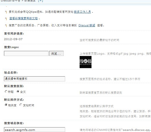151x132 pixels.
Task: Focus the 搜索域名绑定 domain field
Action: 35,130
